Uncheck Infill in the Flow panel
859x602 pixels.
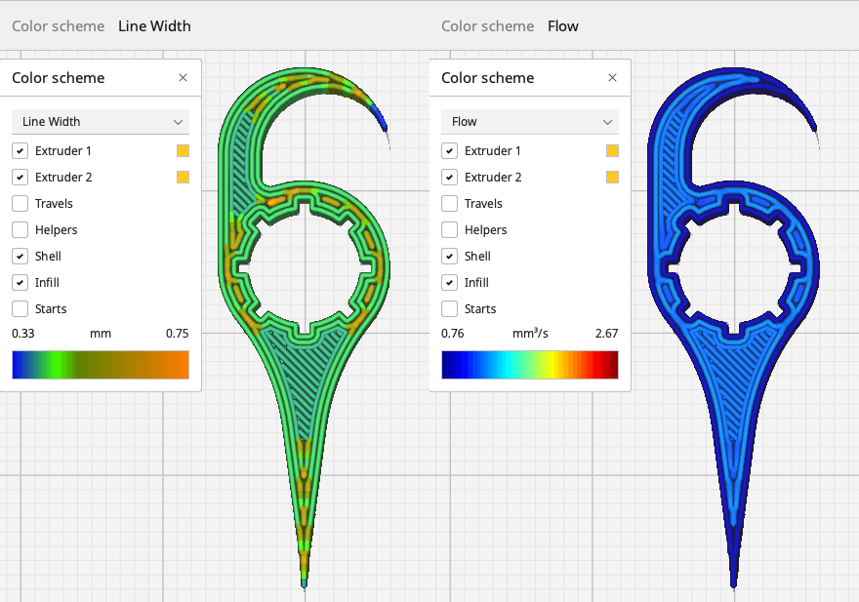(x=449, y=283)
